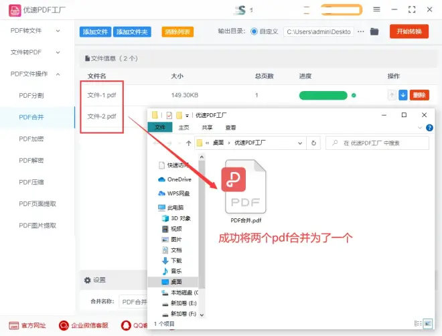Click the 清除列表 button
Screen dimensions: 442x336
[177, 32]
